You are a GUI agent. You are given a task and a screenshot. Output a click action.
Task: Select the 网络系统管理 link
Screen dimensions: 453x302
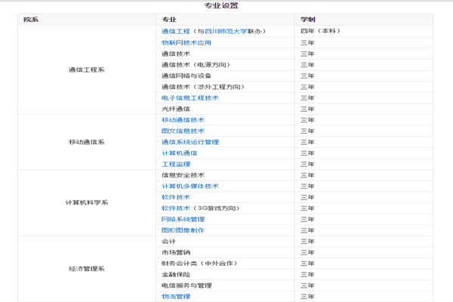183,219
